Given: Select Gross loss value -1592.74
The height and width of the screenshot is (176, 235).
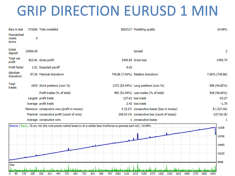Looking at the screenshot, I should coord(221,60).
